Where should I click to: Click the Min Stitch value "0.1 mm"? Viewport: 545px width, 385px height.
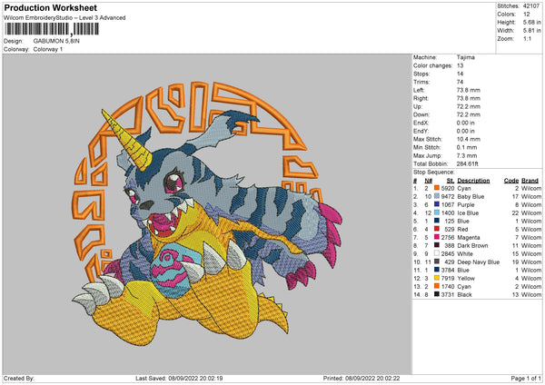pos(467,147)
